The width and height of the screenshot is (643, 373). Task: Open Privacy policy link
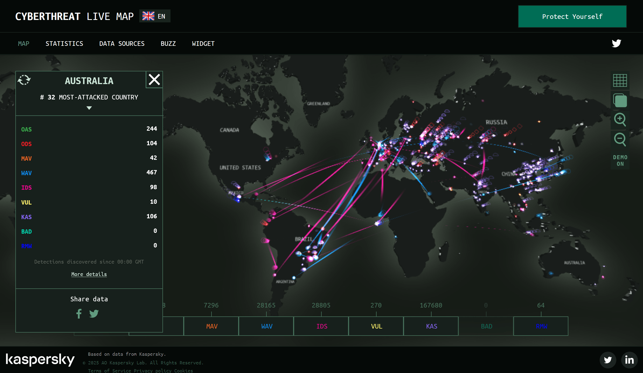click(x=152, y=371)
